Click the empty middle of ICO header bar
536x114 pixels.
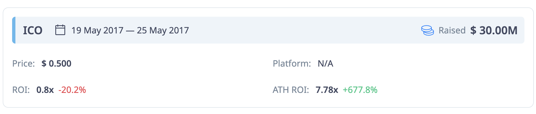303,30
